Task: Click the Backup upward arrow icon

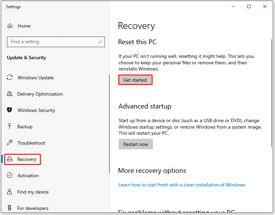Action: click(9, 126)
